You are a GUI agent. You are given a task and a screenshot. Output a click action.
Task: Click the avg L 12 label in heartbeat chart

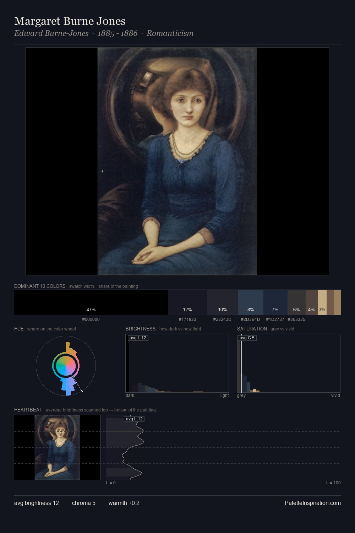coord(134,419)
